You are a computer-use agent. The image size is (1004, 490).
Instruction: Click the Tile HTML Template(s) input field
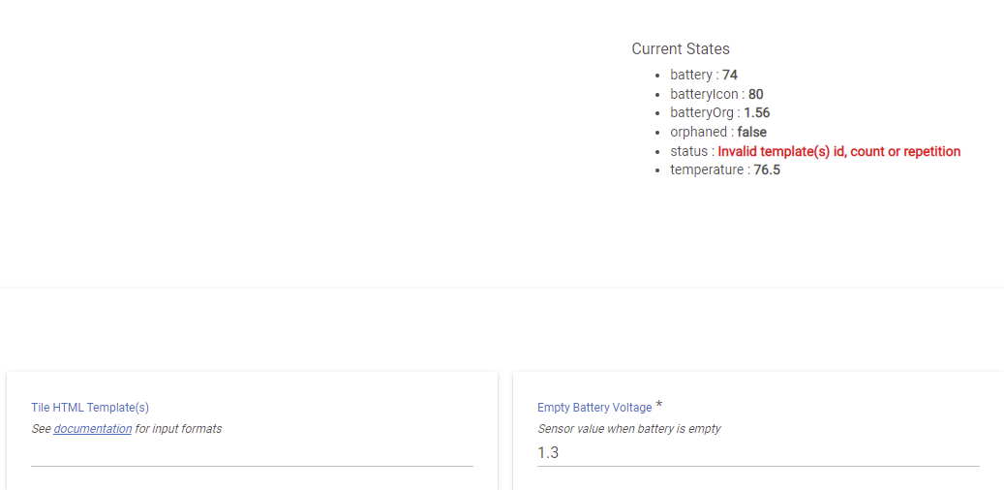coord(252,453)
